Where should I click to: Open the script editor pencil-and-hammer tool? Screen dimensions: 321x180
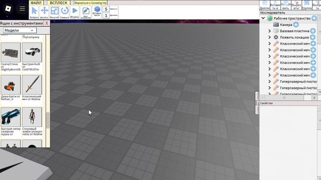click(86, 12)
